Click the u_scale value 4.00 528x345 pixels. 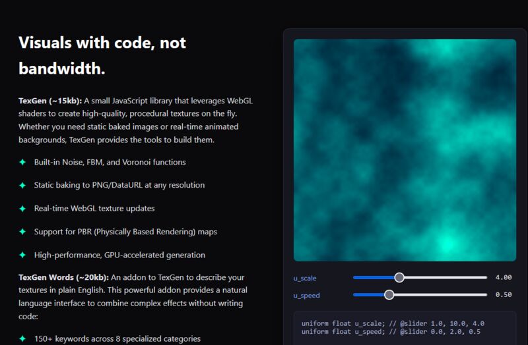click(504, 277)
